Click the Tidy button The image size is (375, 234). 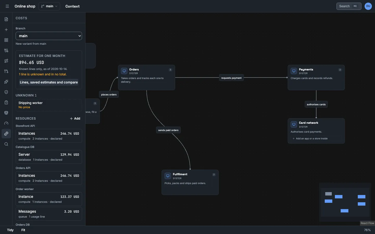tap(10, 230)
